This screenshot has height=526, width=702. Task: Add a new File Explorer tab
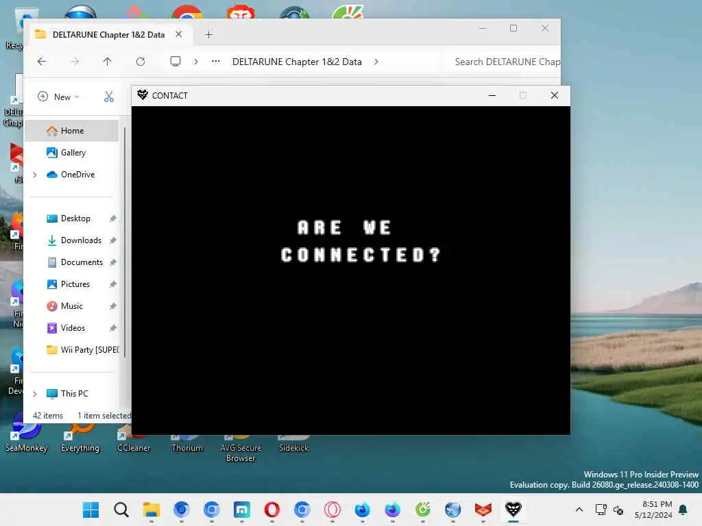(208, 34)
